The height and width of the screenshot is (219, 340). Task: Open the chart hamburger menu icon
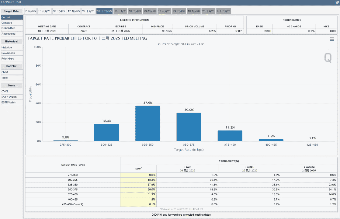(x=332, y=39)
